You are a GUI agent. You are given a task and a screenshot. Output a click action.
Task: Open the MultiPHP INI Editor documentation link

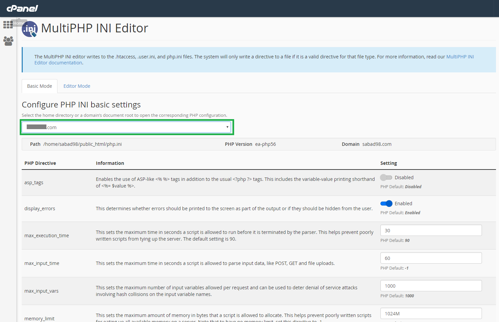(x=460, y=57)
